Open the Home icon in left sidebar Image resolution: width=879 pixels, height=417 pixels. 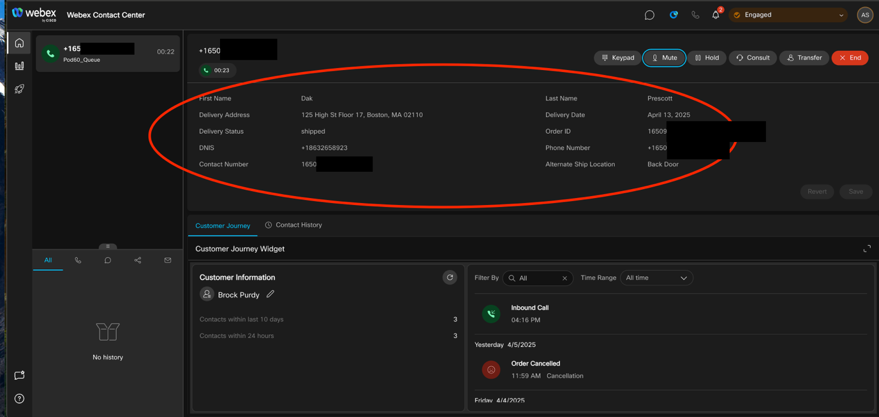[19, 43]
